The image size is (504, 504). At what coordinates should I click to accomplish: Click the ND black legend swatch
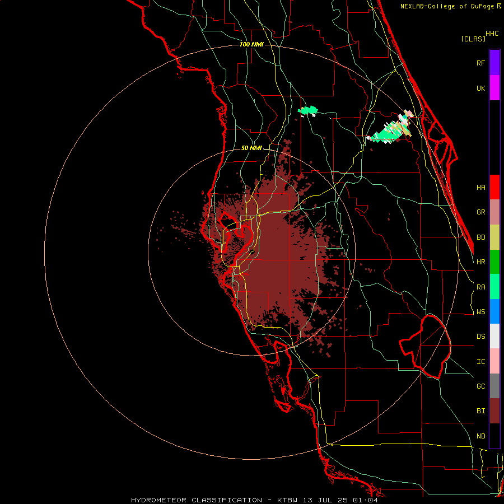click(x=494, y=436)
